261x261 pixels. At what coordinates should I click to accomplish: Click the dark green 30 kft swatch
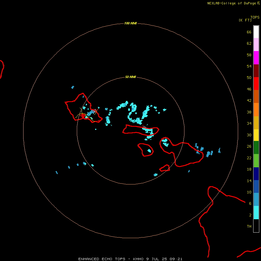click(x=256, y=148)
